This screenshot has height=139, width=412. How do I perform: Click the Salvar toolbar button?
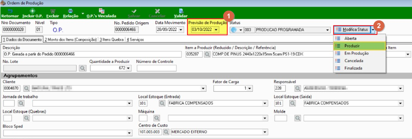(134, 13)
